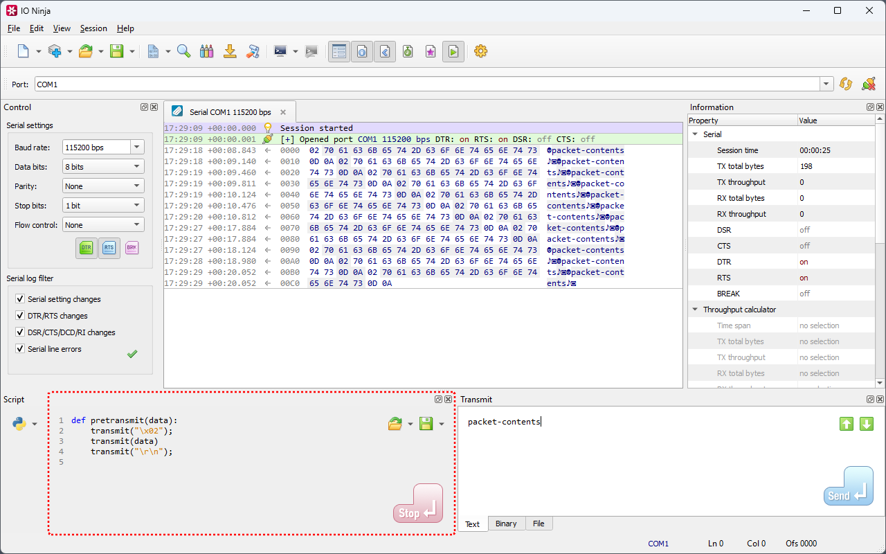886x554 pixels.
Task: Click the gear Settings icon in toolbar
Action: [480, 51]
